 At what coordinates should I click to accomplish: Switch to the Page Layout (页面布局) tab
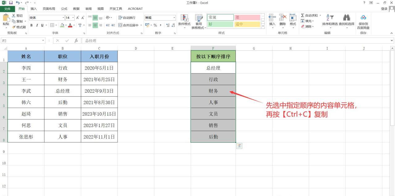click(x=49, y=9)
